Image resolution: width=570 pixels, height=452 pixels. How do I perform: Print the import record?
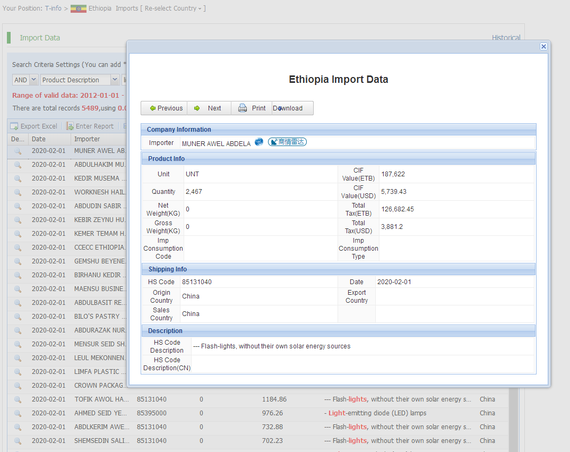(252, 108)
